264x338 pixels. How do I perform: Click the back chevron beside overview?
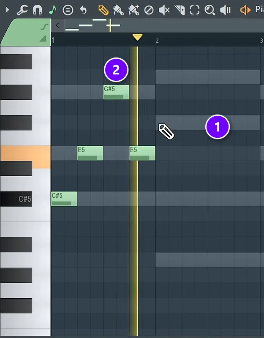[x=57, y=25]
